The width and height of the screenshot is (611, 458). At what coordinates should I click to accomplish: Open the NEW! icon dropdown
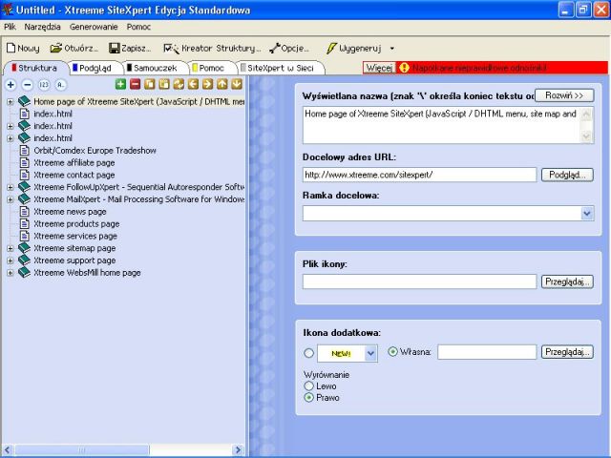370,353
